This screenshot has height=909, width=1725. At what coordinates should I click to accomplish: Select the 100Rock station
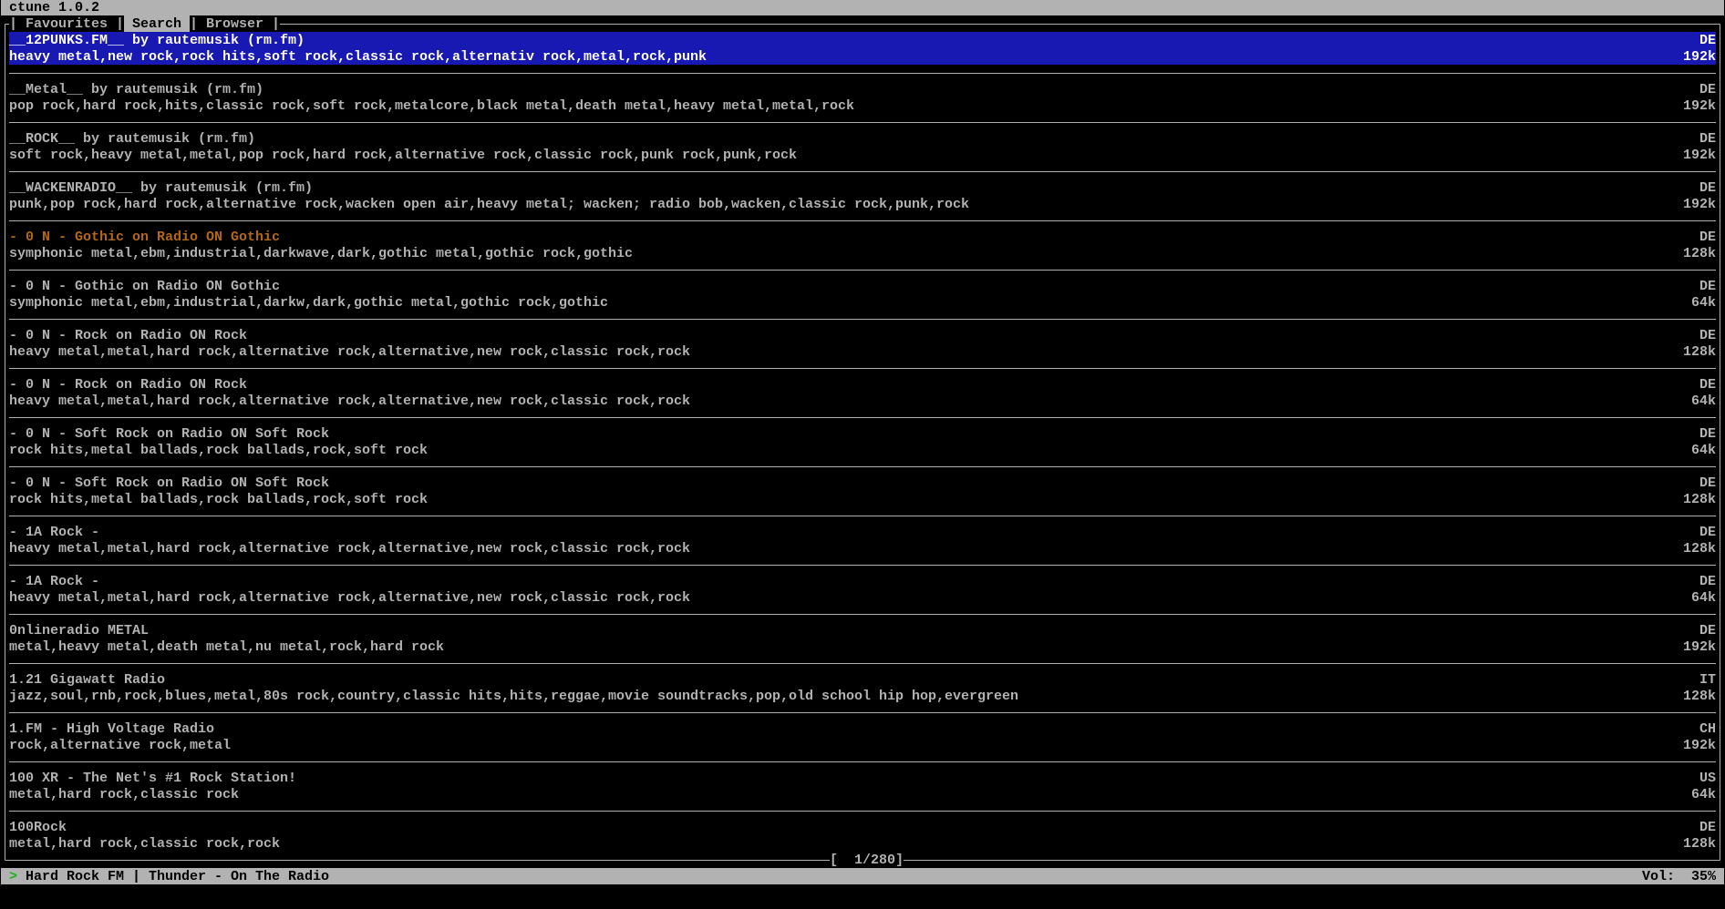coord(862,835)
